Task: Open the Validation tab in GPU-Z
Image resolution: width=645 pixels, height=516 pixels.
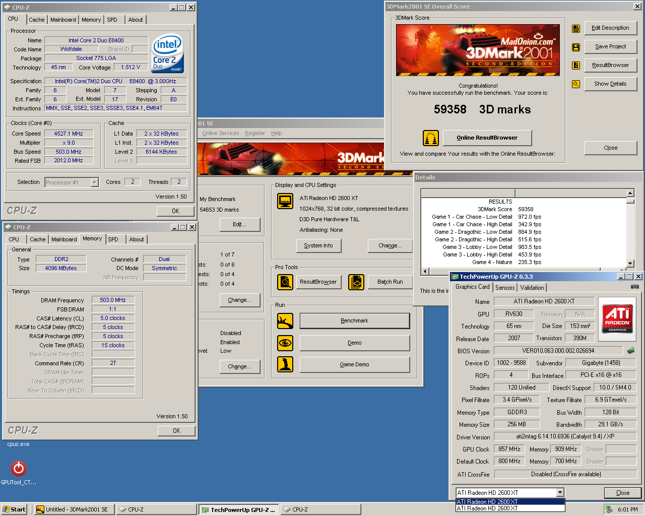Action: coord(532,288)
